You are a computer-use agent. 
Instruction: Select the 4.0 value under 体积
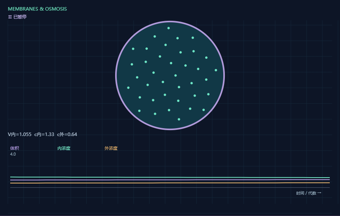13,154
